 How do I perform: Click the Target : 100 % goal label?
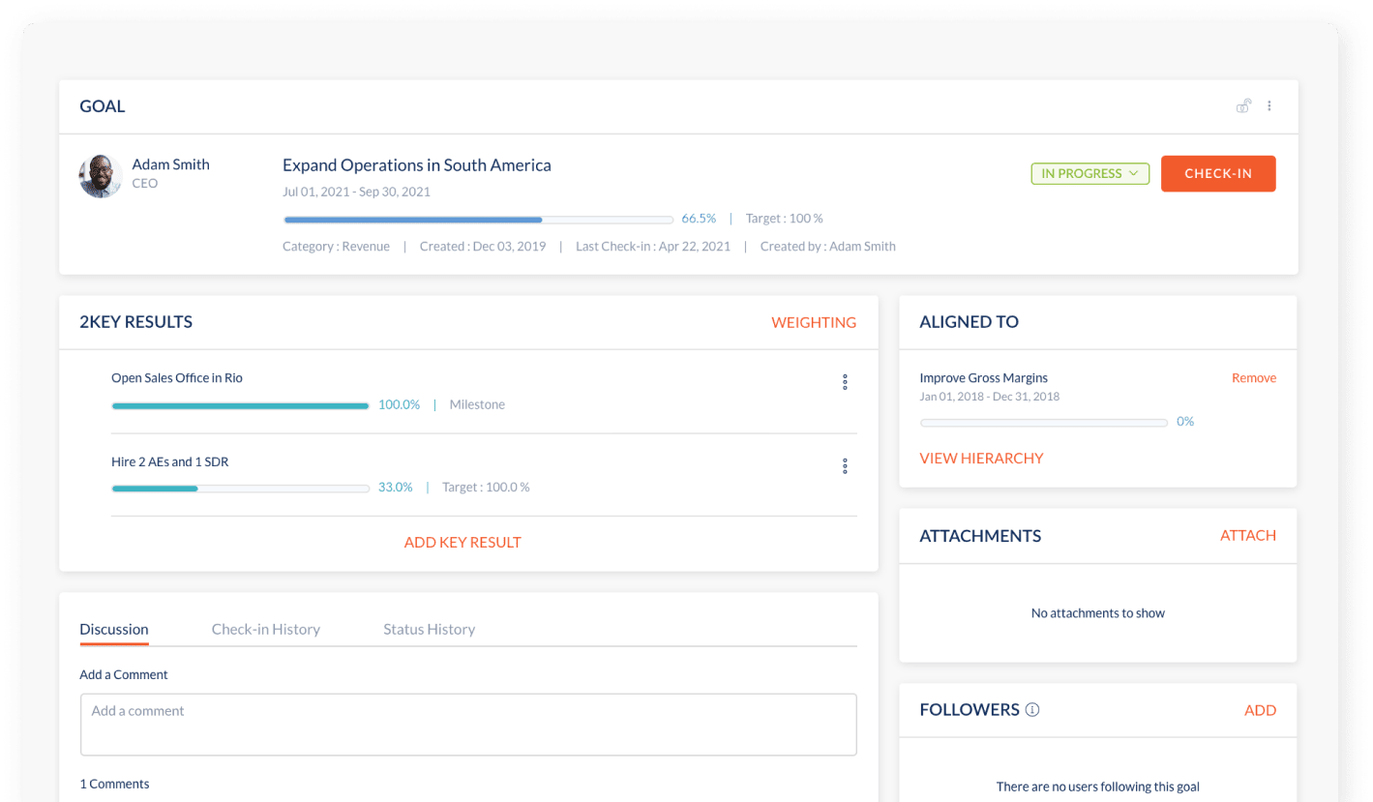click(784, 219)
